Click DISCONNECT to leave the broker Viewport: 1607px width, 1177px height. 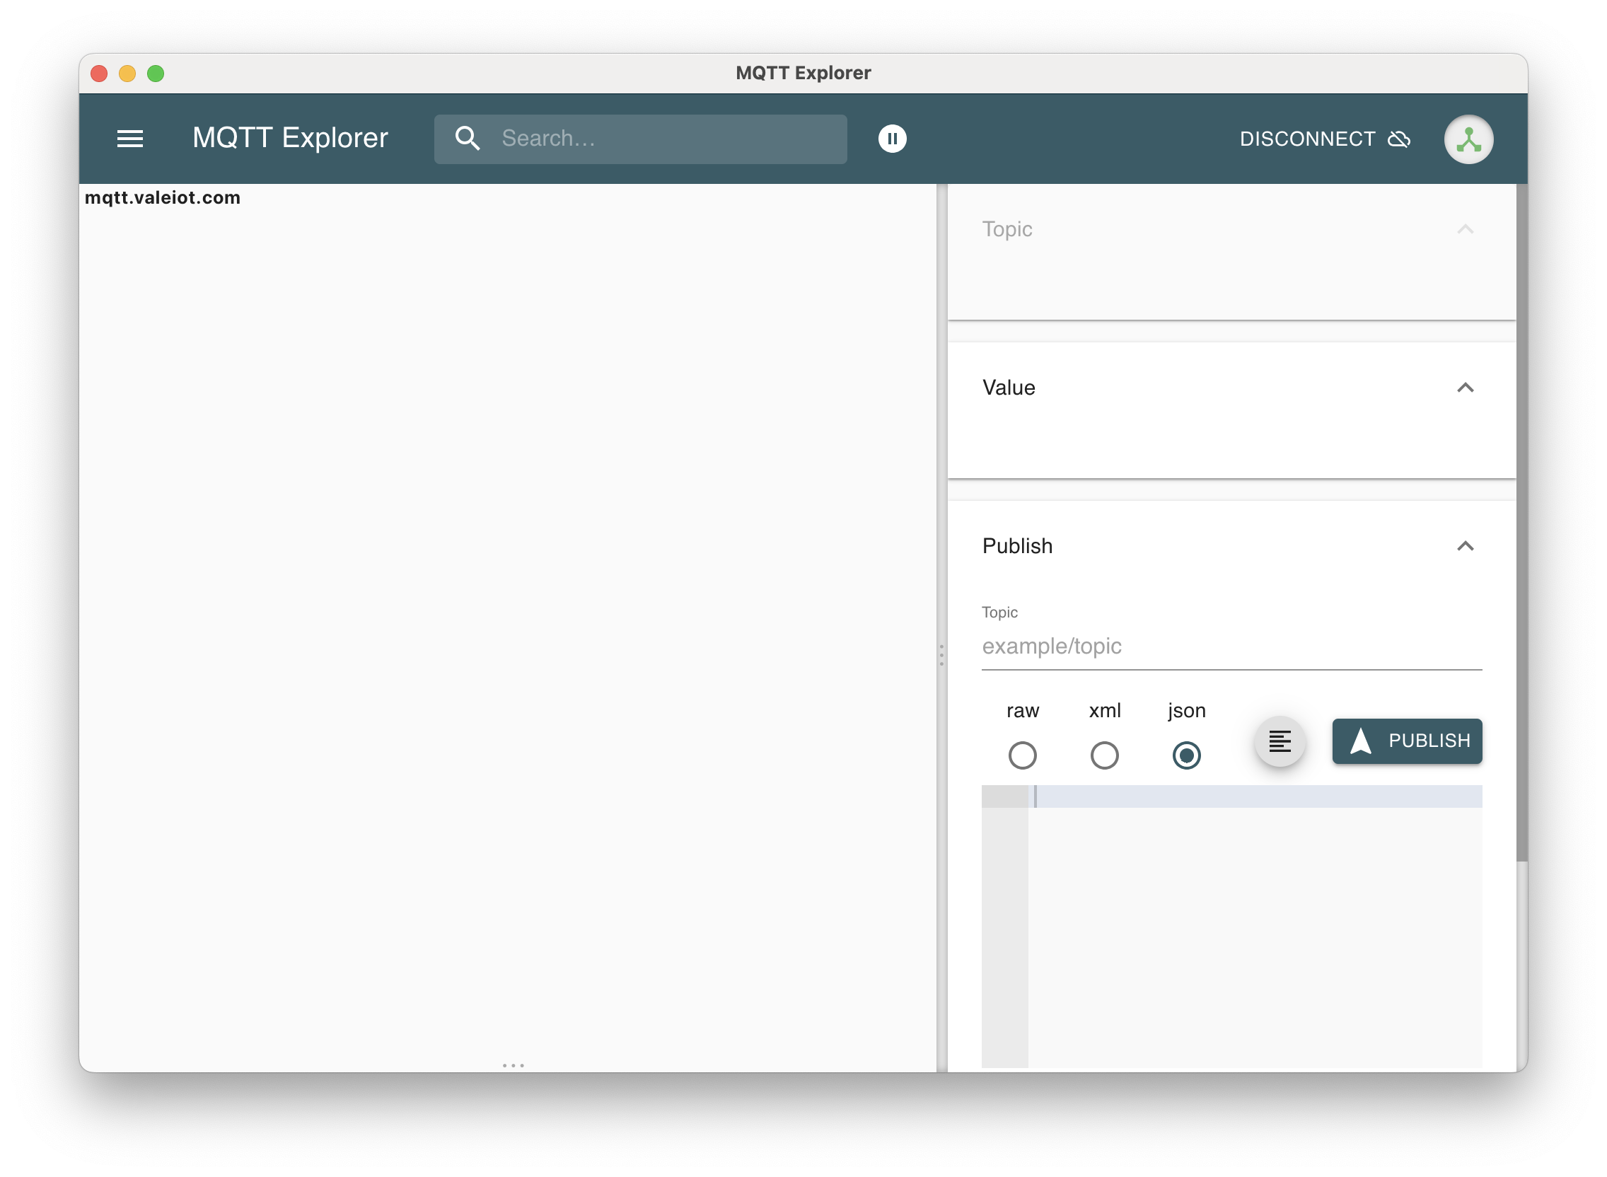click(x=1309, y=139)
